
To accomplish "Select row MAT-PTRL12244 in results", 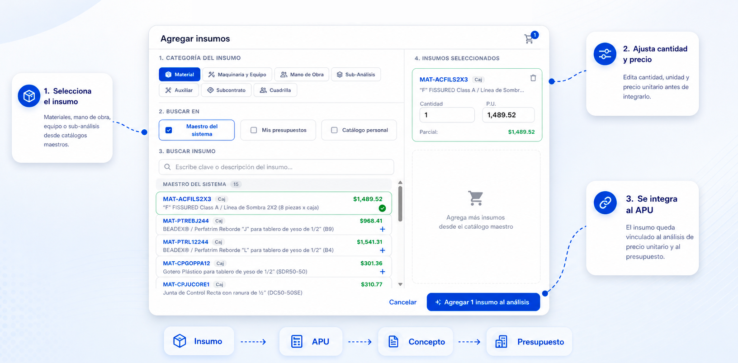I will coord(274,246).
